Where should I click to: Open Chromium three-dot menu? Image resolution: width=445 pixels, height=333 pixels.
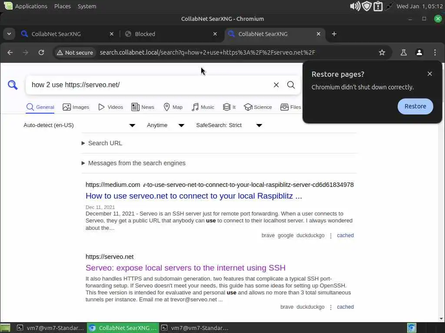pyautogui.click(x=435, y=52)
